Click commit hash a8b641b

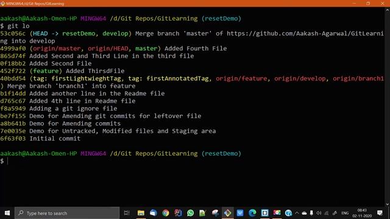pos(13,123)
